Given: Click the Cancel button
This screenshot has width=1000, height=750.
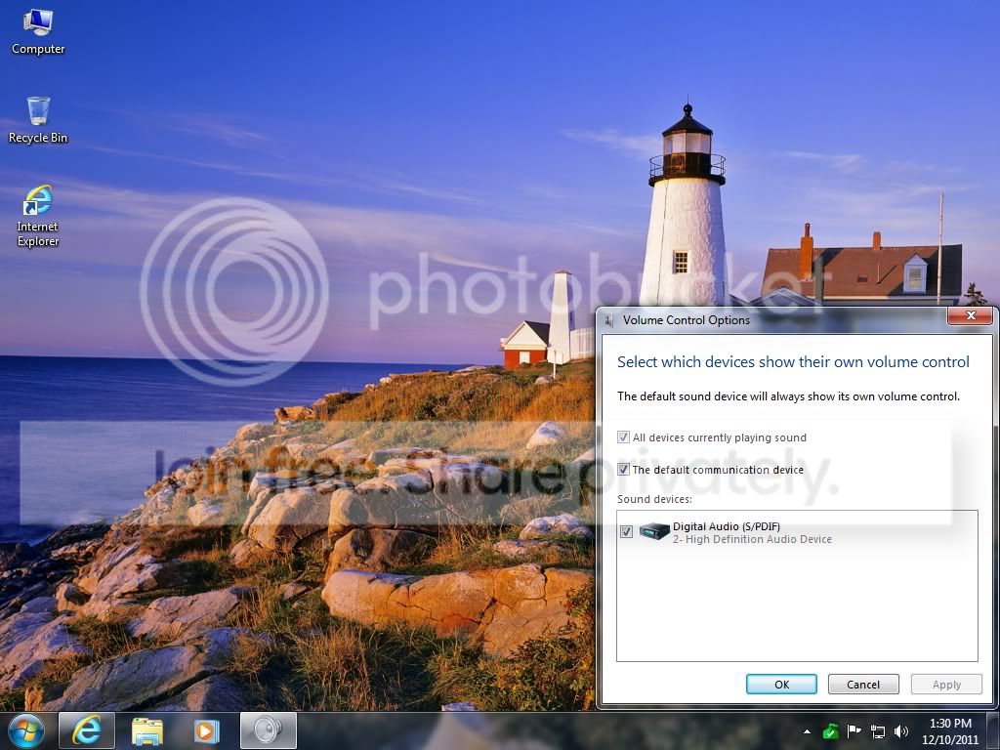Looking at the screenshot, I should click(863, 685).
